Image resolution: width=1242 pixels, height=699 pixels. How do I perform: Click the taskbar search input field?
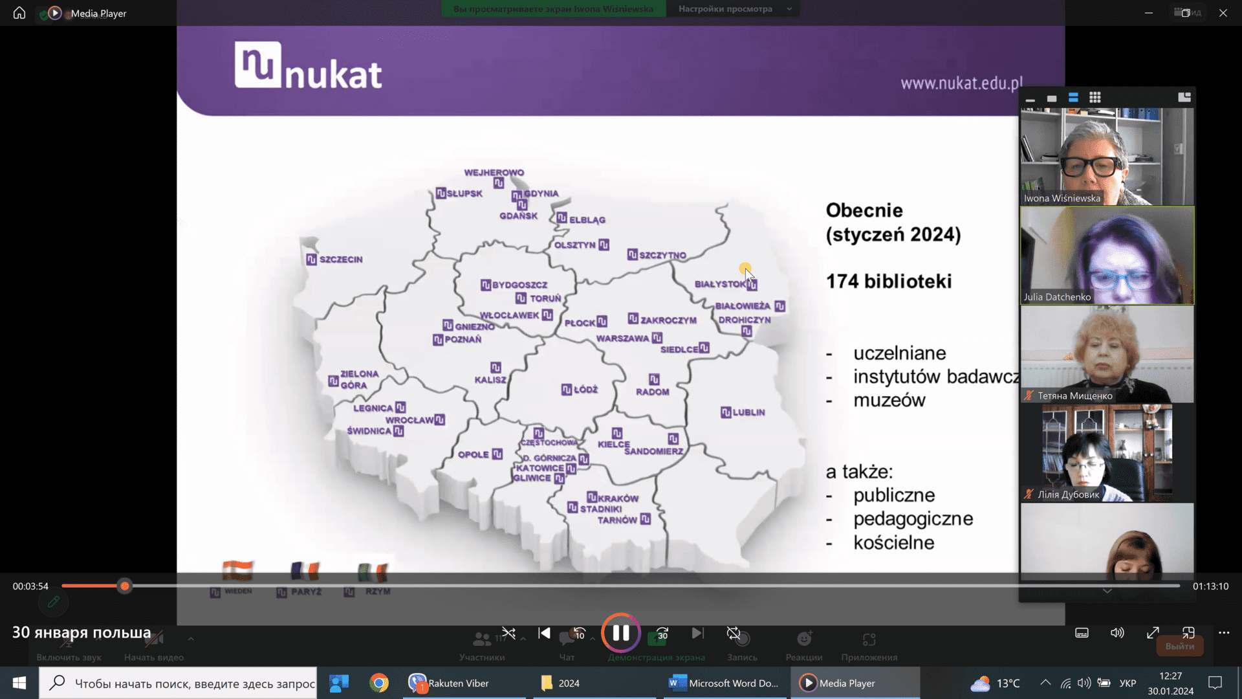[179, 683]
